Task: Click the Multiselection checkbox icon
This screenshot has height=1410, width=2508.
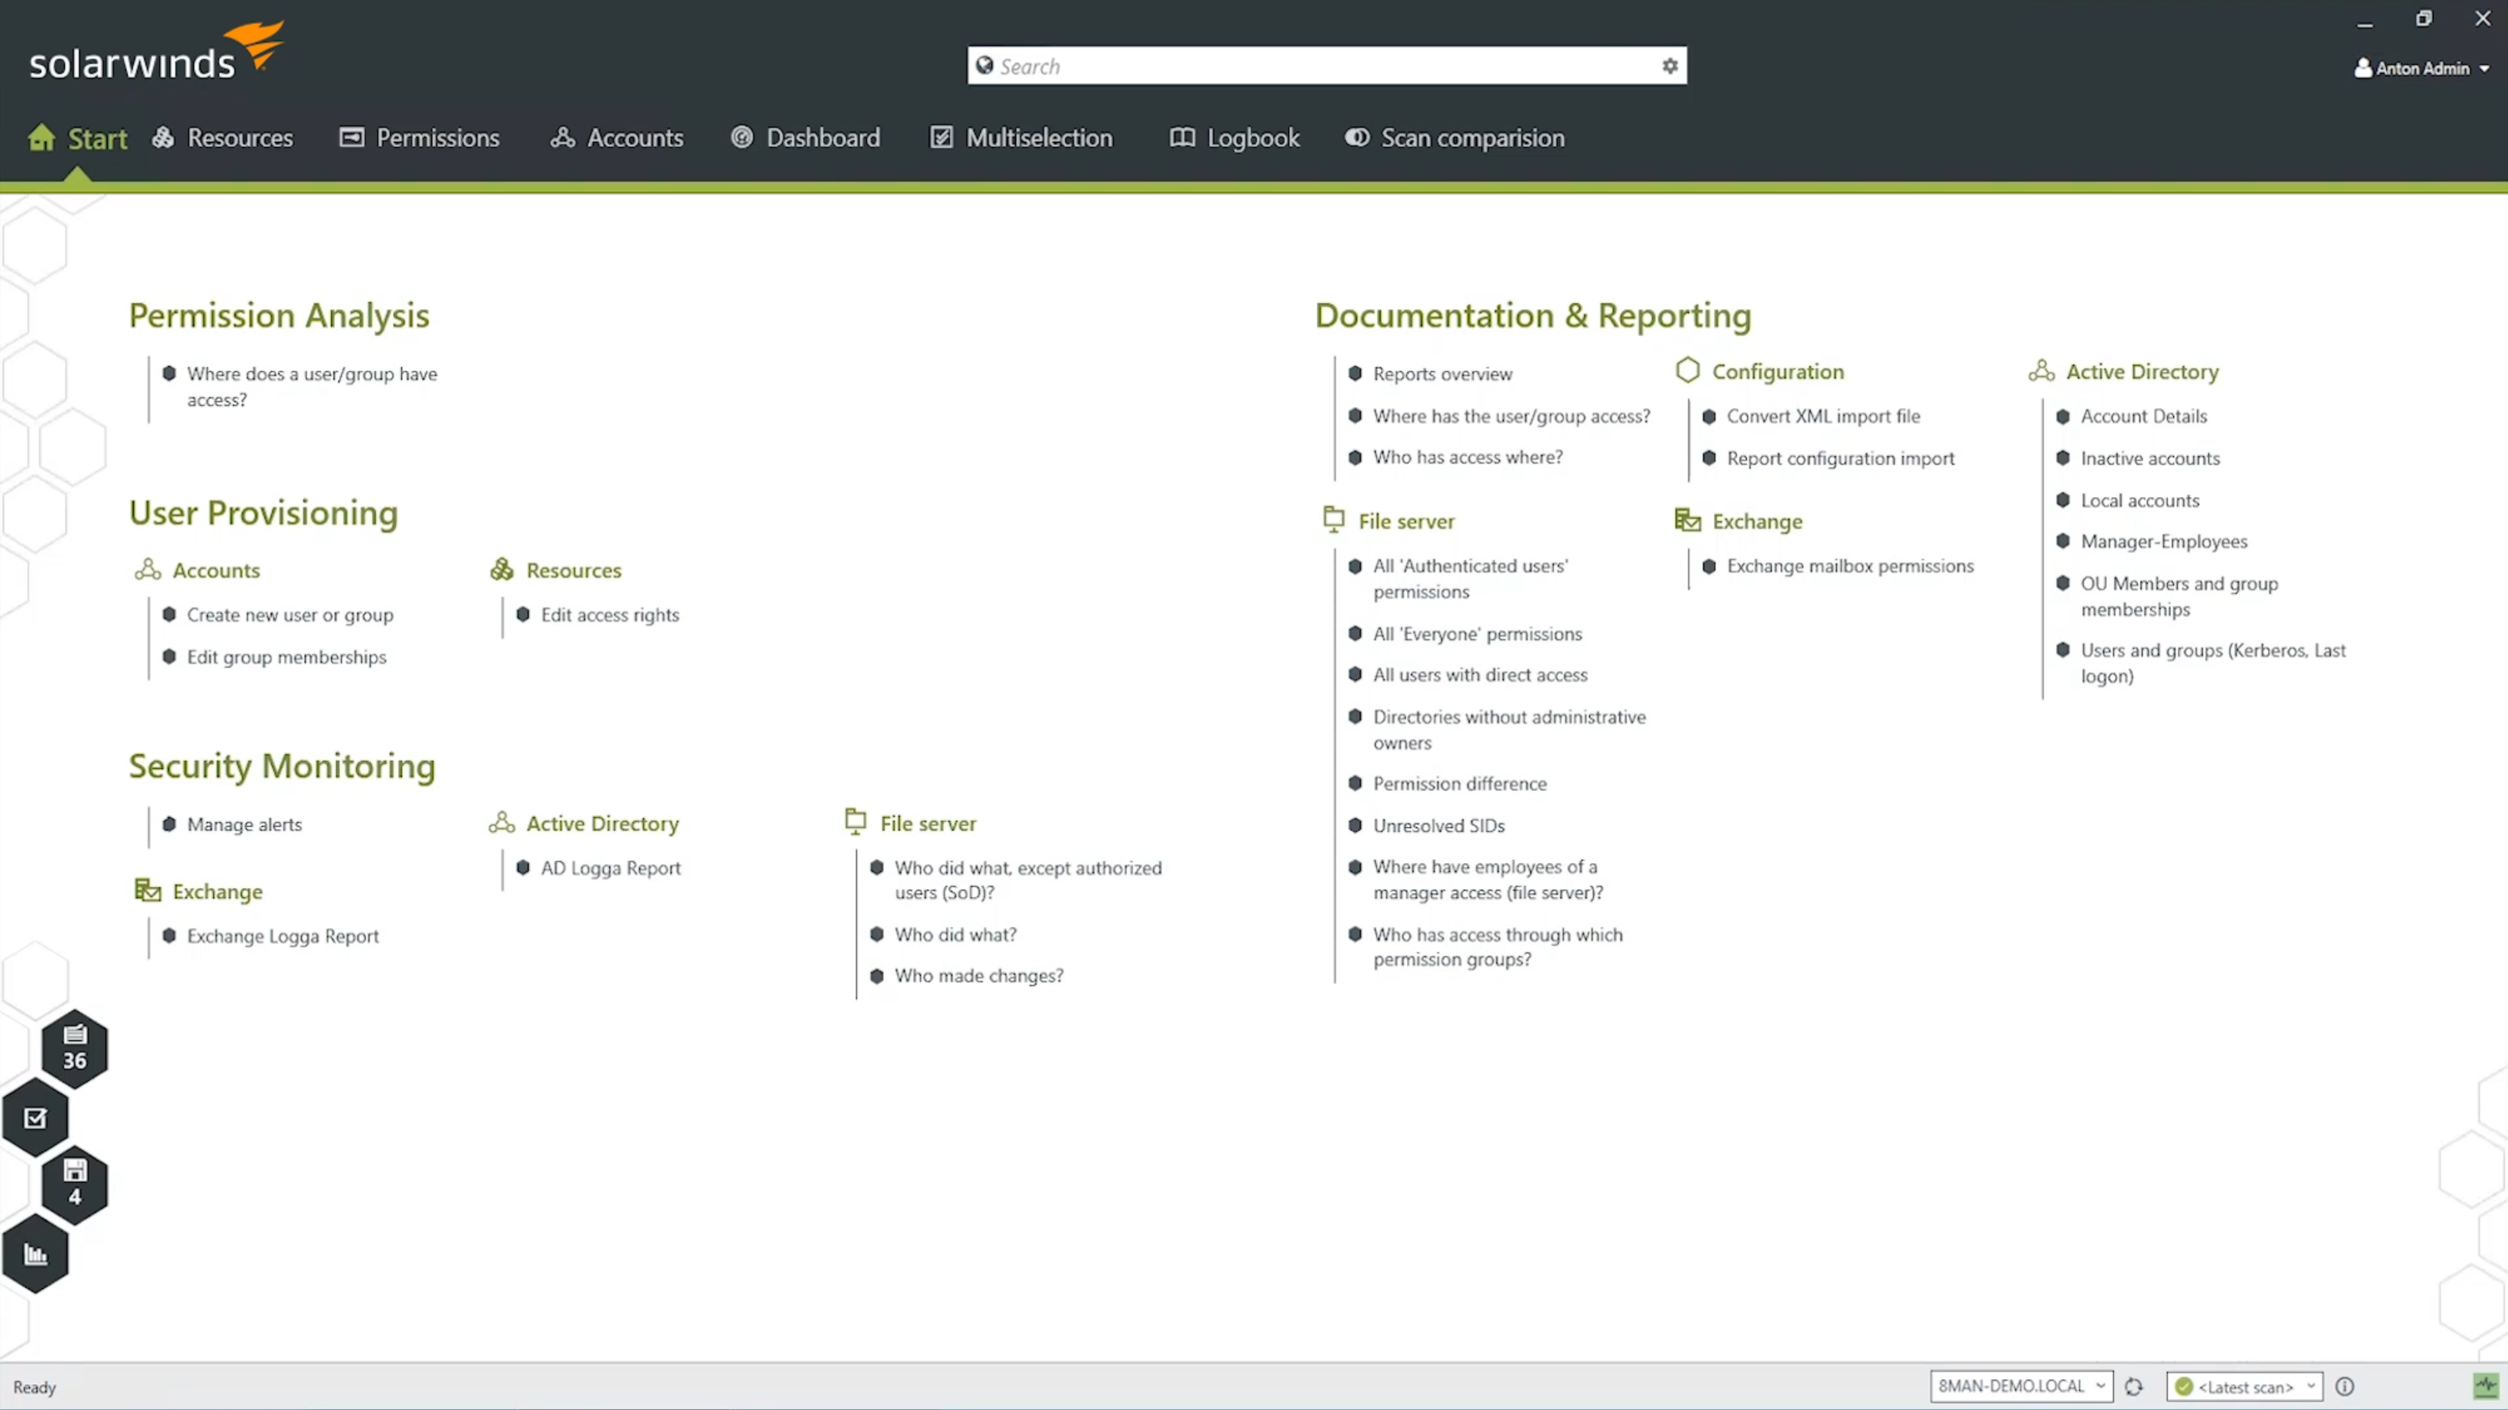Action: [x=942, y=137]
